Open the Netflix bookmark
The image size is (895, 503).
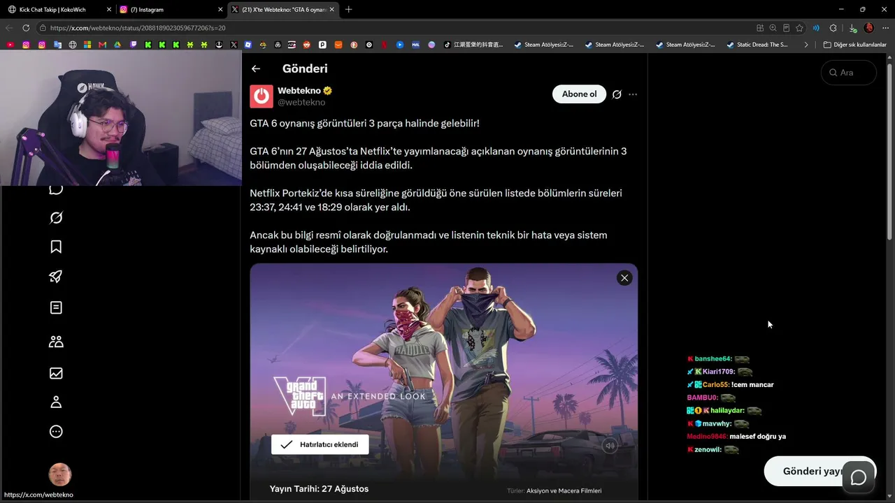click(x=385, y=45)
